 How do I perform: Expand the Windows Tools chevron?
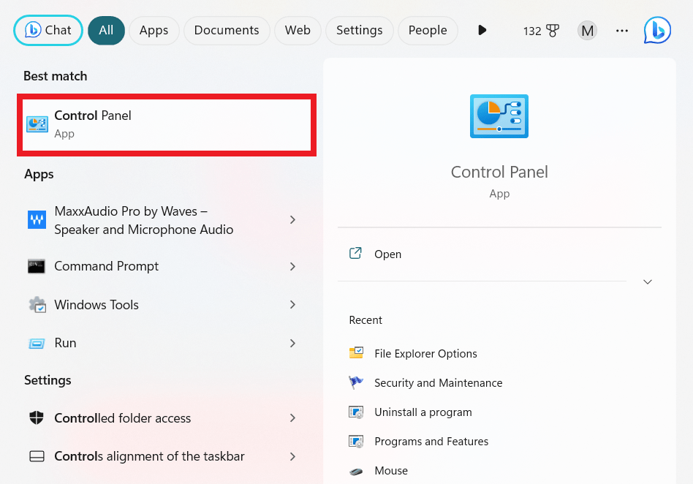pos(292,305)
